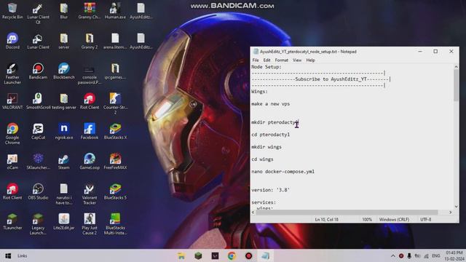
Task: Open Google Chrome desktop shortcut
Action: coord(12,134)
